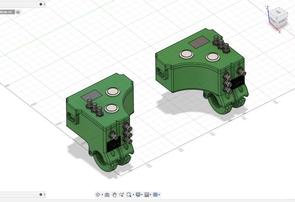Screen dimensions: 295x202
Task: Open the ViewCube options menu icon
Action: click(x=291, y=30)
